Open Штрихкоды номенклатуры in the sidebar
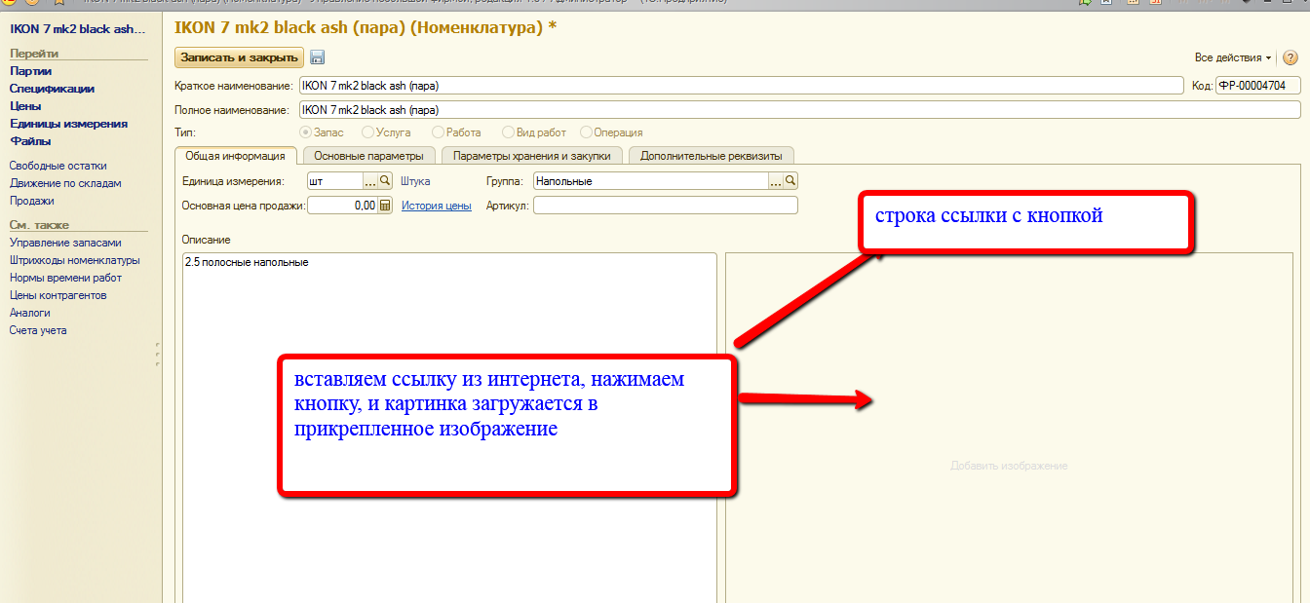This screenshot has height=603, width=1310. 74,260
